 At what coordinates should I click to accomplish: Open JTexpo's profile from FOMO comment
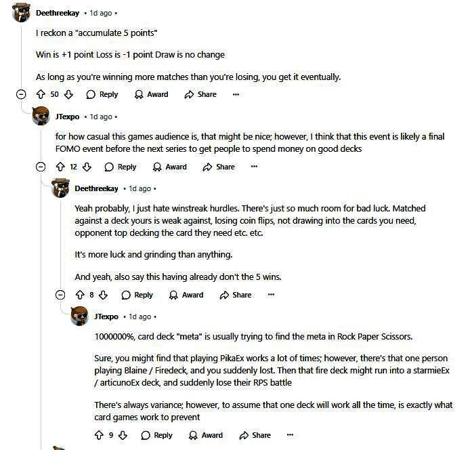click(67, 117)
